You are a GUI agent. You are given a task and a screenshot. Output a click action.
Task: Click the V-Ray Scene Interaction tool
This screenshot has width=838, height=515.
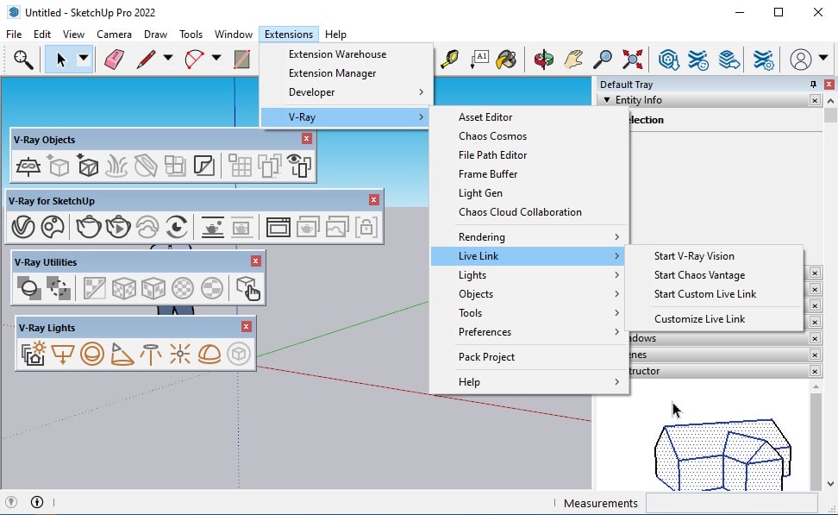point(248,288)
